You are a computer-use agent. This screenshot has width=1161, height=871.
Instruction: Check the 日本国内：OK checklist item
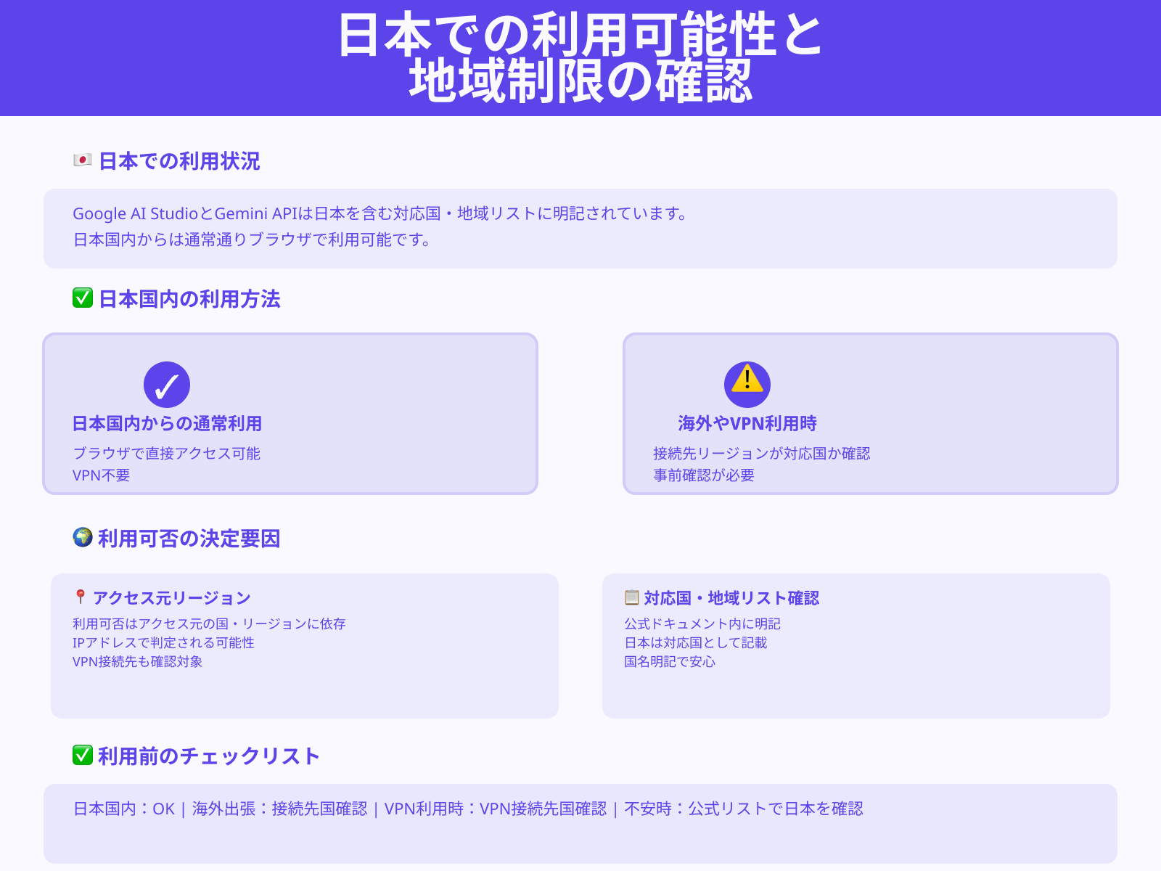tap(124, 808)
